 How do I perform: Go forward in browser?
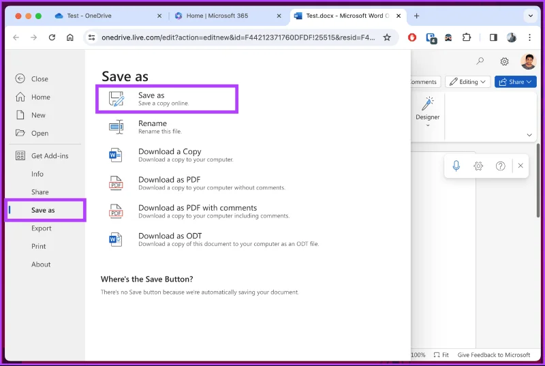tap(33, 37)
